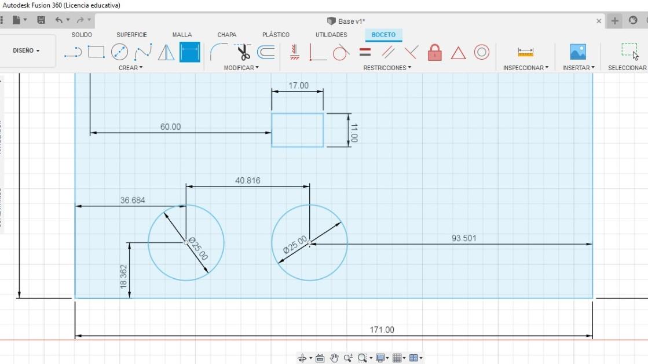This screenshot has width=648, height=364.
Task: Click the Fit zoom window icon
Action: click(x=362, y=358)
